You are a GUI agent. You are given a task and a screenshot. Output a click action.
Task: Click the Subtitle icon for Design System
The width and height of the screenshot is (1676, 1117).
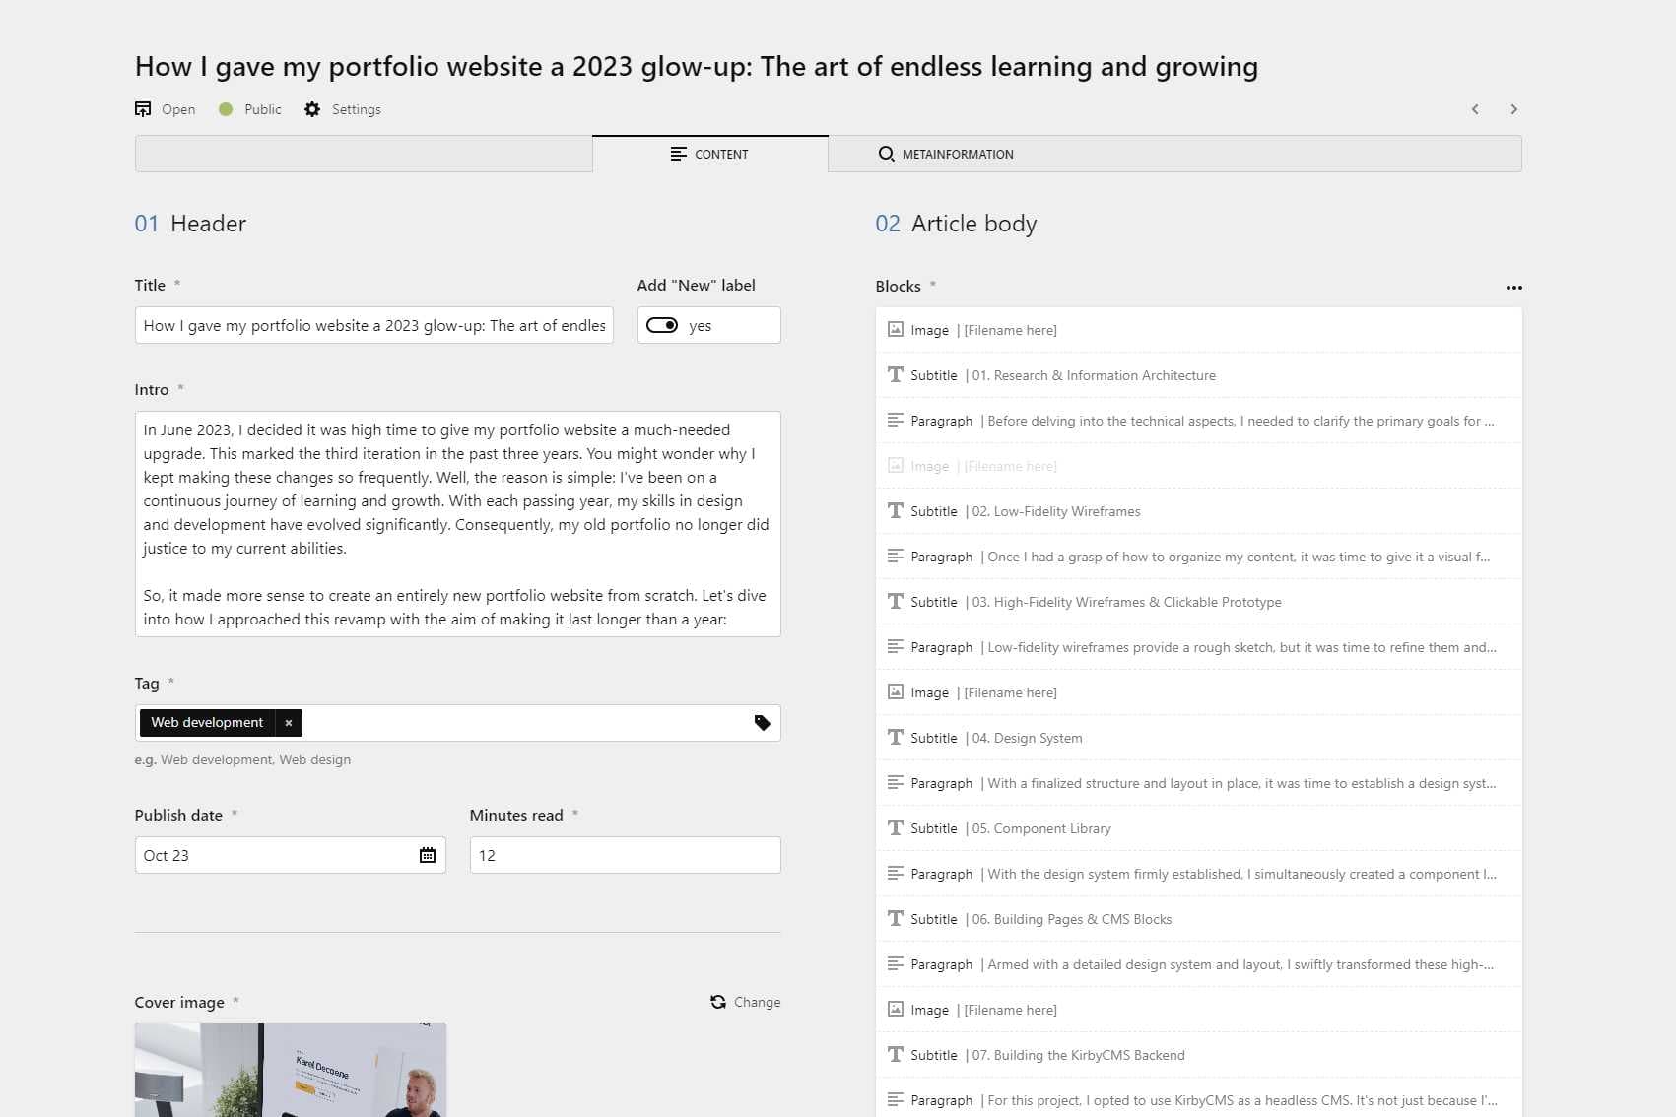(896, 738)
